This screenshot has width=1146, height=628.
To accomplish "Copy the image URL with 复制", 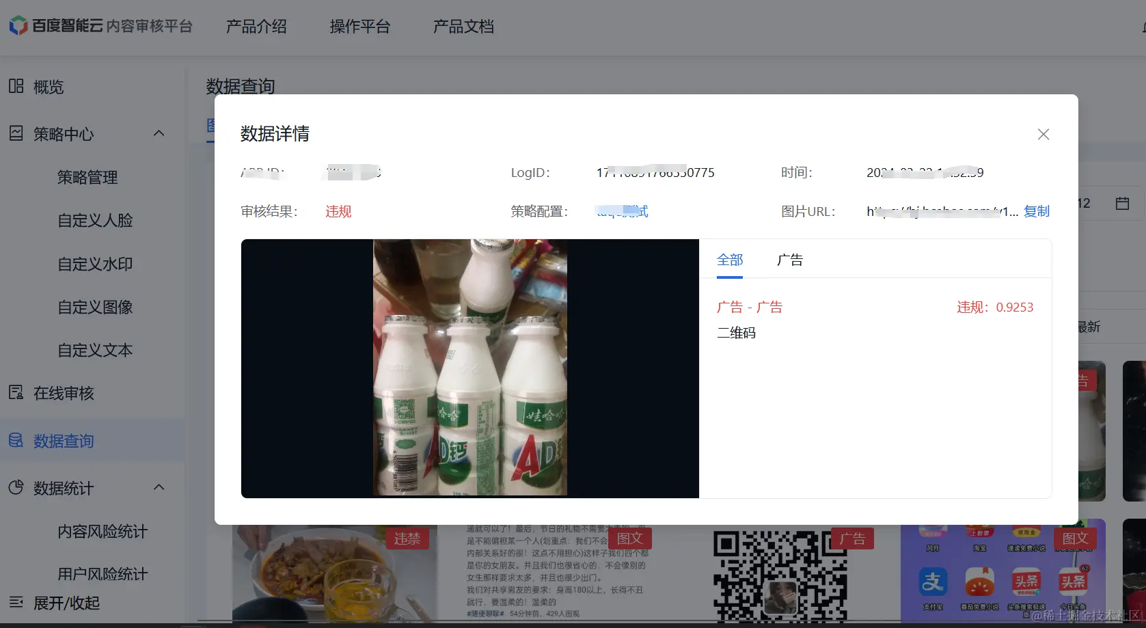I will coord(1037,211).
